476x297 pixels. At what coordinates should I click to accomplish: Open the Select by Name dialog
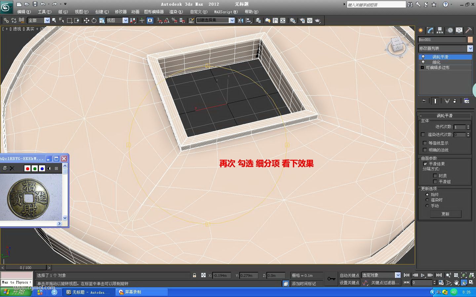(61, 20)
